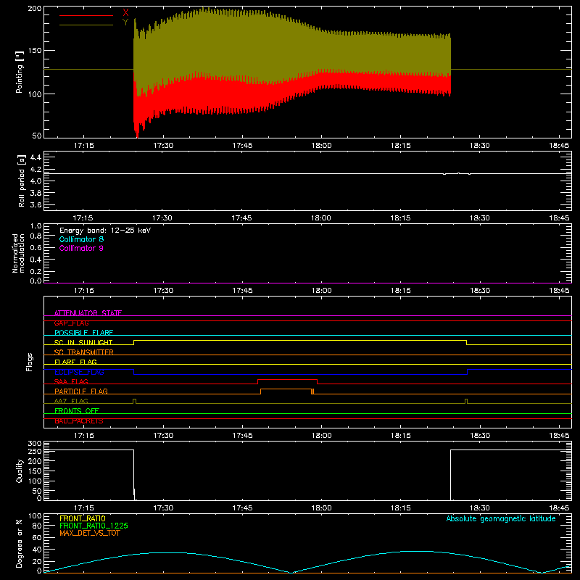Click the 1.0 tick on Normalized modulation axis
Screen dimensions: 580x580
[x=36, y=226]
